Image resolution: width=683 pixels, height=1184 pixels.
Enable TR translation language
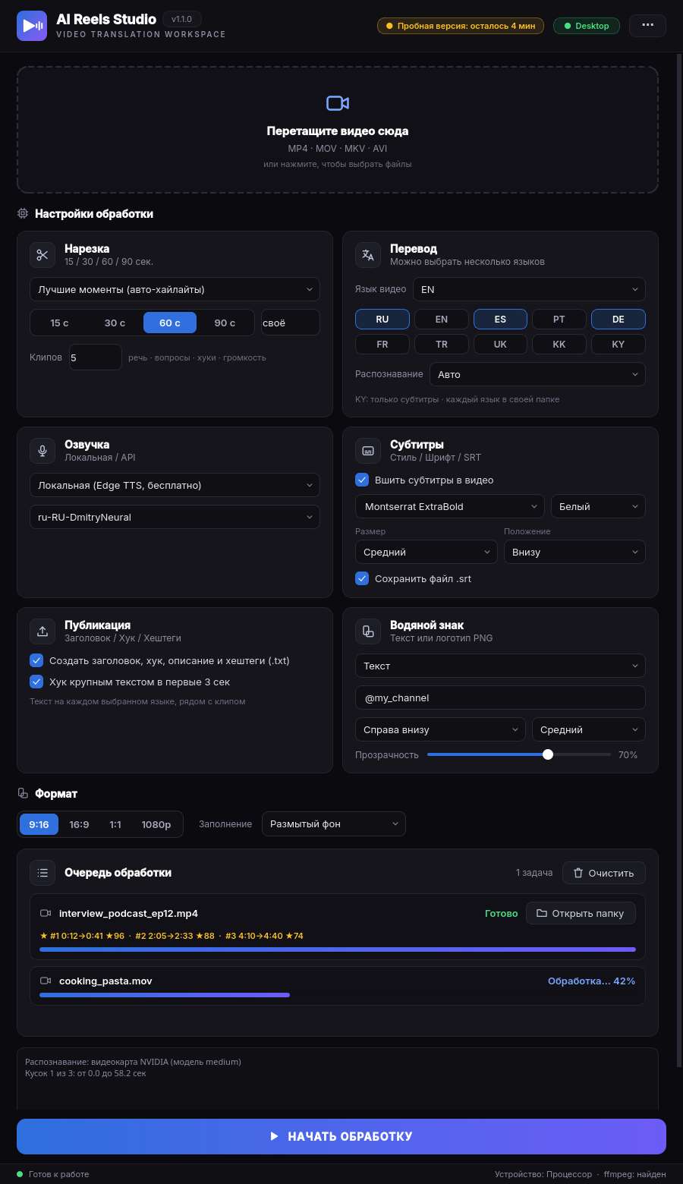point(442,345)
